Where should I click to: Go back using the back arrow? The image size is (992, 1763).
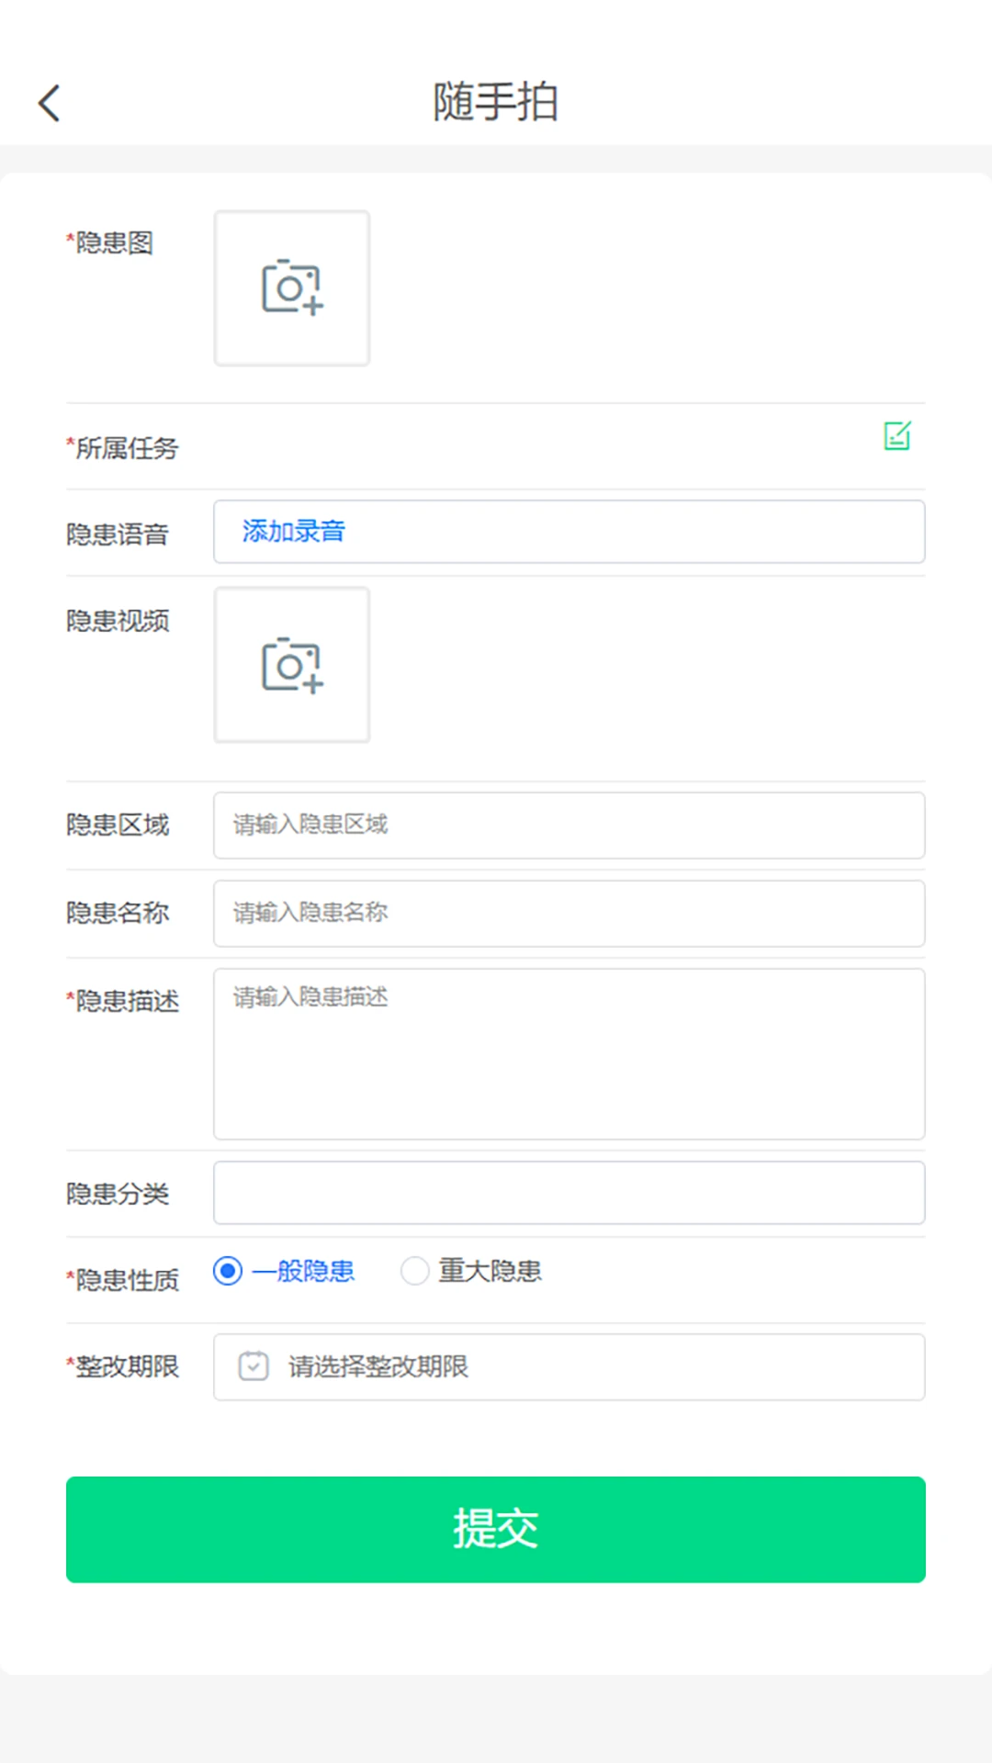(x=50, y=103)
